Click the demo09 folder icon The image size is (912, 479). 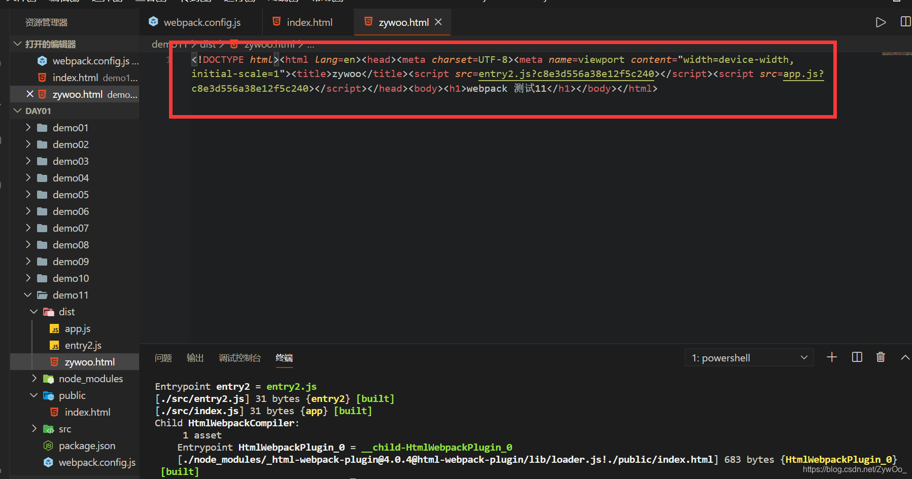[43, 262]
